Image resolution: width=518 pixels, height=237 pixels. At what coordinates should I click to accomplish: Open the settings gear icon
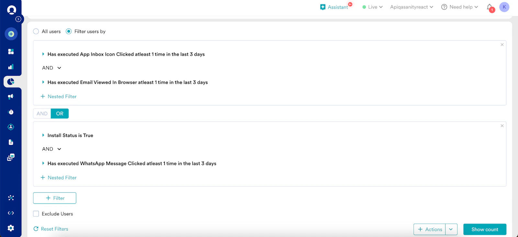coord(11,228)
